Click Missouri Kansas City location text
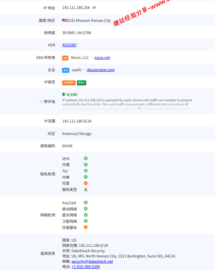215x270 pixels. pyautogui.click(x=93, y=21)
